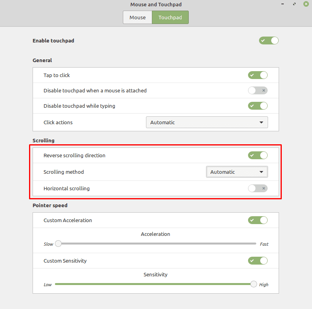Viewport: 312px width, 309px height.
Task: Enable Horizontal scrolling switch
Action: point(258,188)
